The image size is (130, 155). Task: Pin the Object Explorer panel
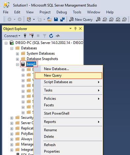[75, 29]
